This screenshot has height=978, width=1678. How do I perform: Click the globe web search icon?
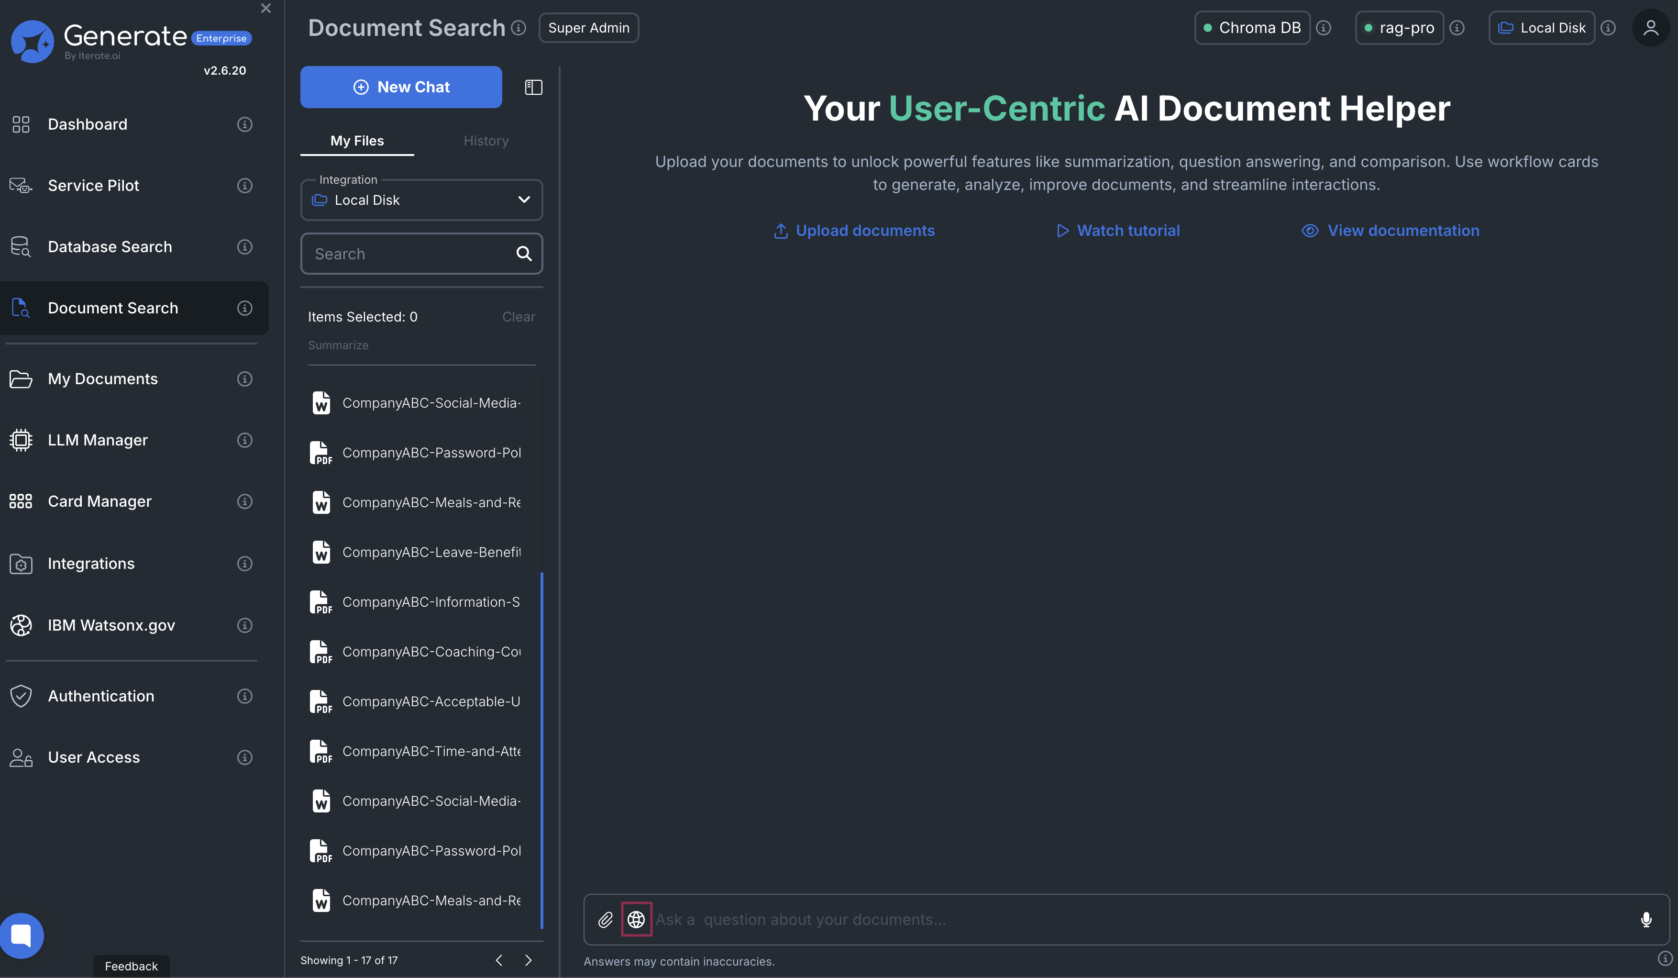[636, 919]
